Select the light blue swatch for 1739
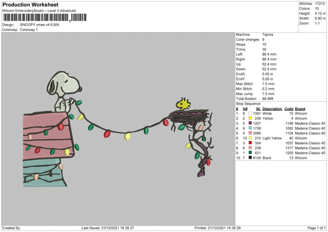This screenshot has width=328, height=232. pos(250,128)
